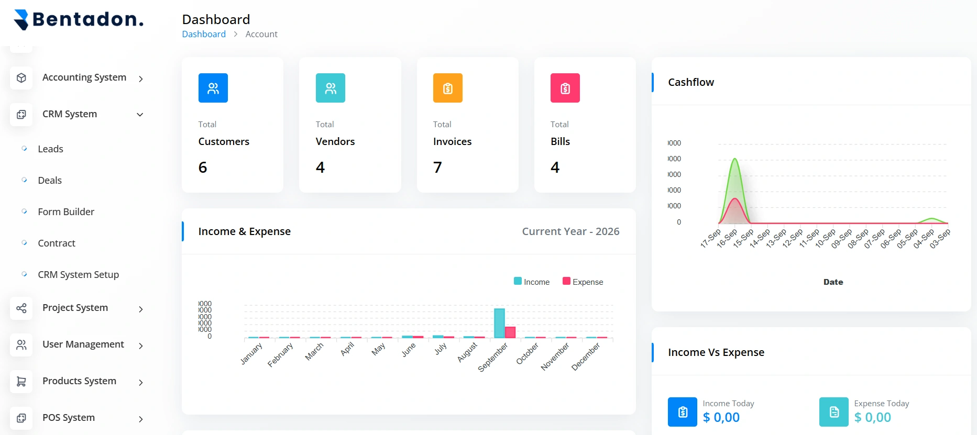The width and height of the screenshot is (977, 435).
Task: Click the September income bar
Action: [x=499, y=323]
